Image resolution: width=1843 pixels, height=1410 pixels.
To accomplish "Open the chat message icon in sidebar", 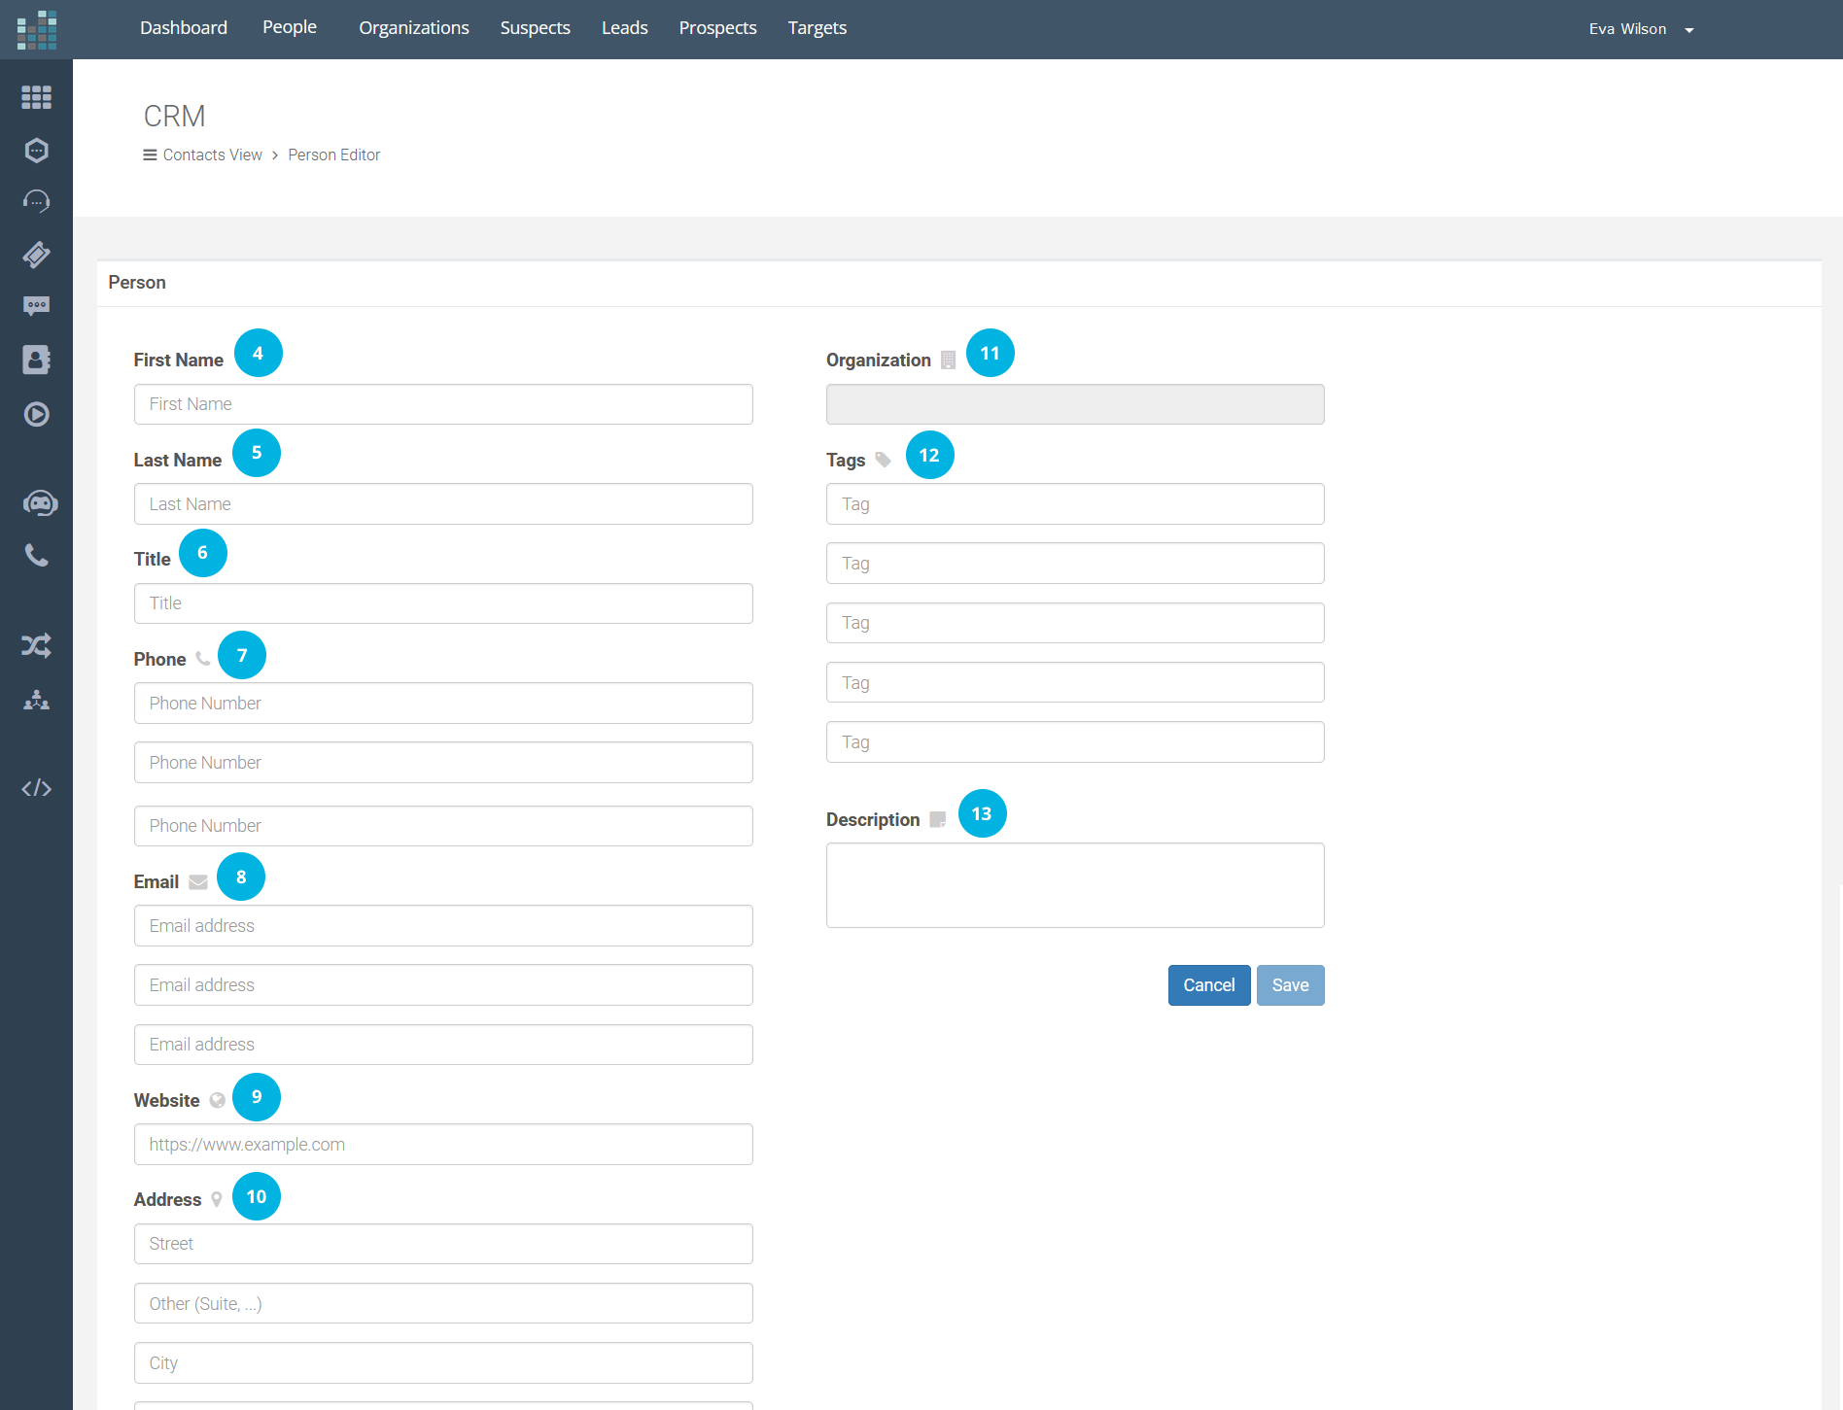I will click(x=36, y=307).
